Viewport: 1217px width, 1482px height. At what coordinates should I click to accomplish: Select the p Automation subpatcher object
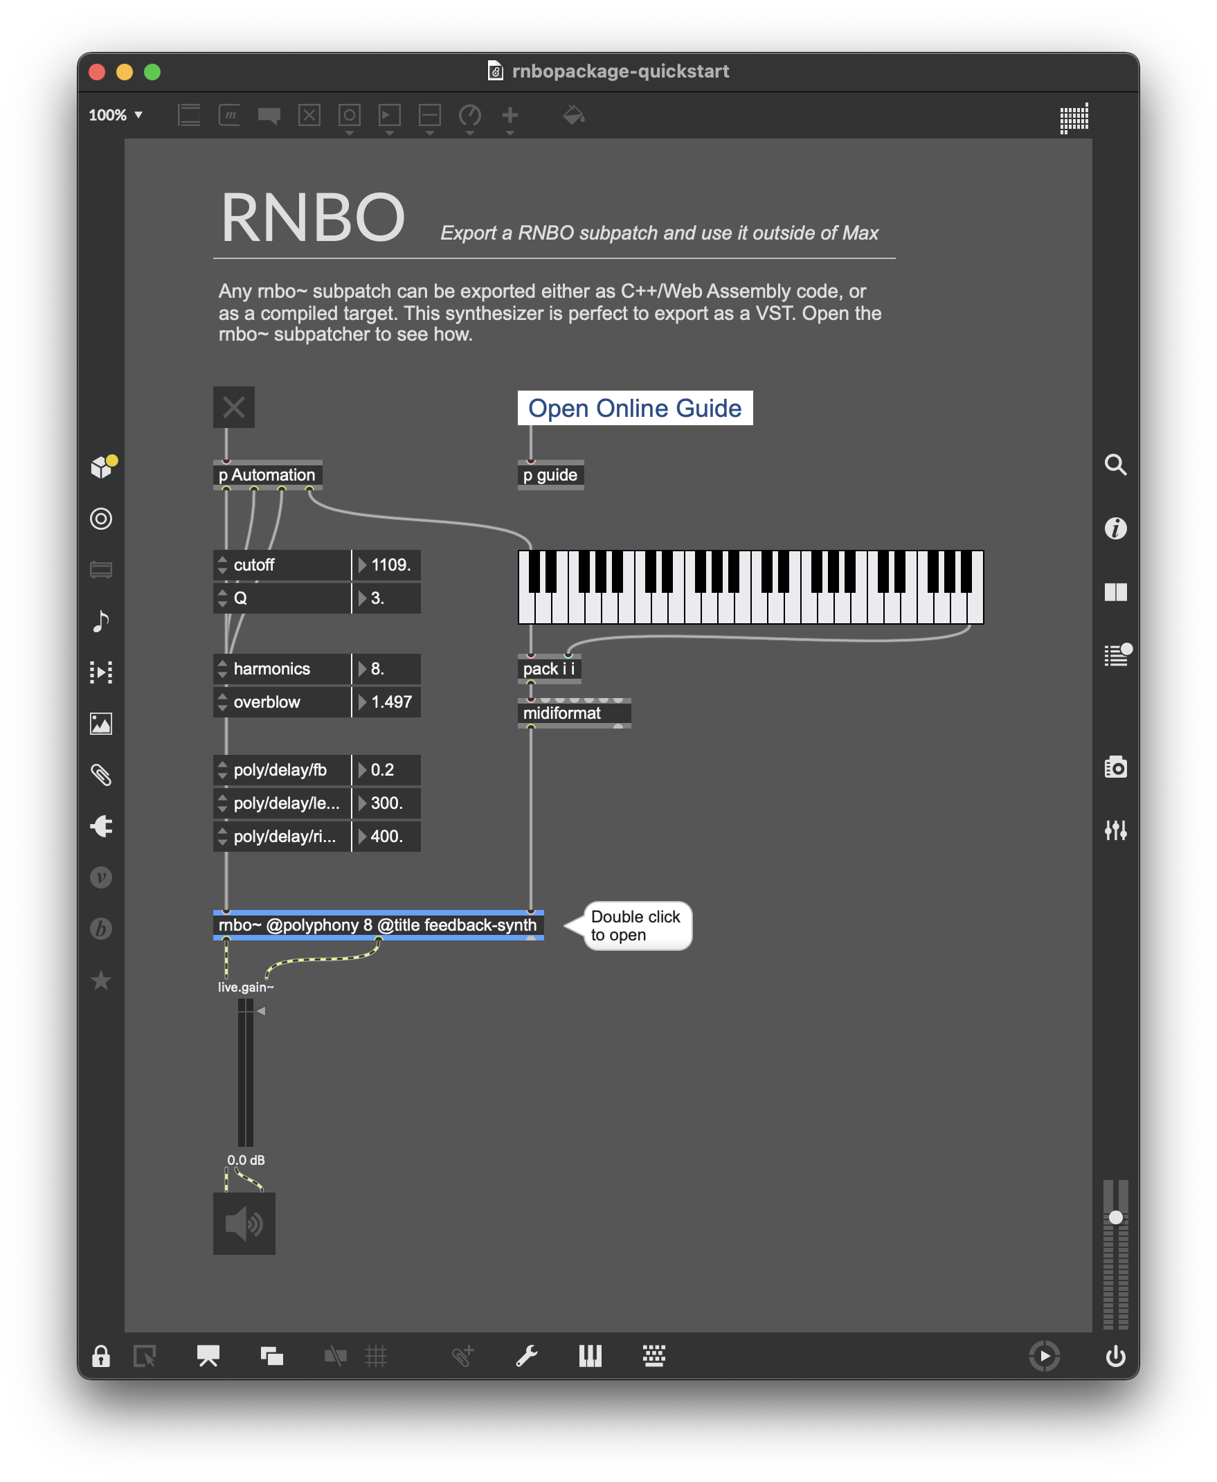[x=267, y=475]
